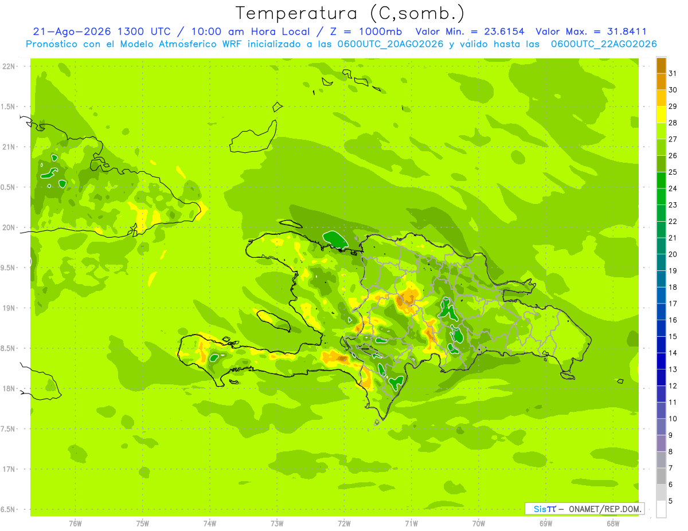Pick the top dark-orange swatch above legend value 31
The height and width of the screenshot is (531, 688).
click(661, 65)
